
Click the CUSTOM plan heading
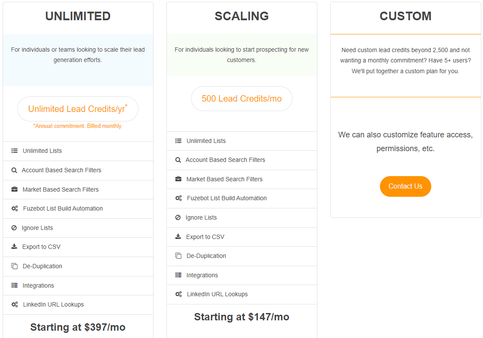click(x=405, y=16)
